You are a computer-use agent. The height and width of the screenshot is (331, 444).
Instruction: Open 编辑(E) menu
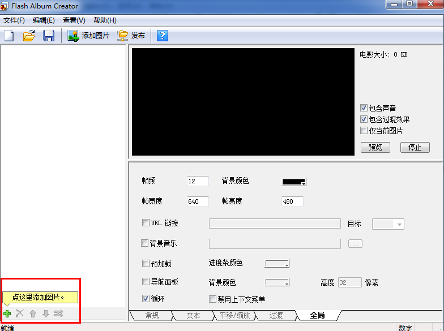click(44, 20)
